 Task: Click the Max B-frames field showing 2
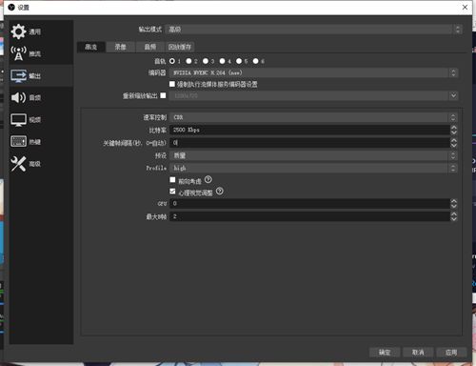click(309, 216)
